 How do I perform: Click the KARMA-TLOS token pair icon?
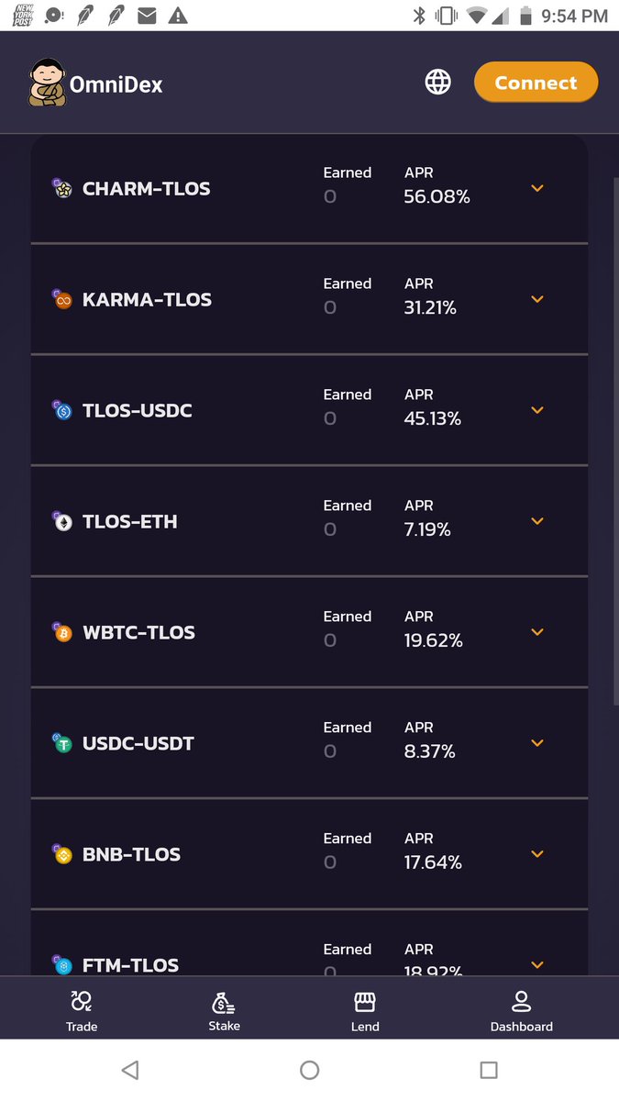point(61,300)
